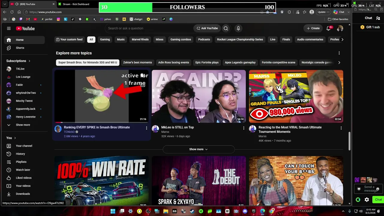Open more options for Ranking EVERY SPIKE video
The height and width of the screenshot is (216, 384).
point(146,128)
